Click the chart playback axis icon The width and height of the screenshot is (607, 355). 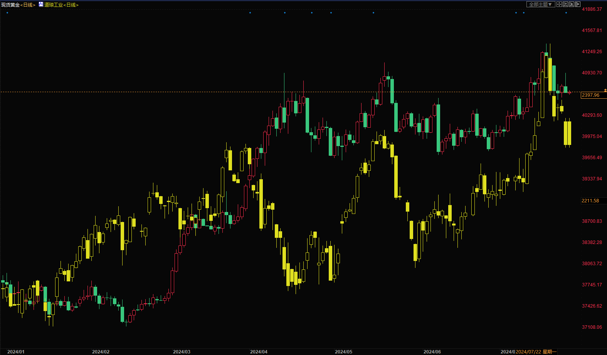572,4
